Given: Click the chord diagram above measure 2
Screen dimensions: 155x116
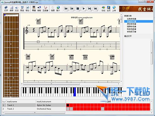Looking at the screenshot, I should pos(81,21).
